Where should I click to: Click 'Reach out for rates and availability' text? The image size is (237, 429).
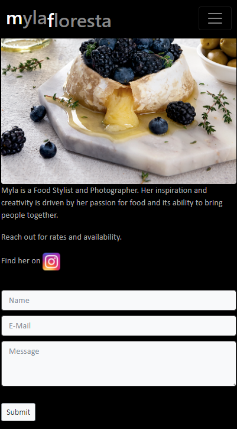pos(61,237)
